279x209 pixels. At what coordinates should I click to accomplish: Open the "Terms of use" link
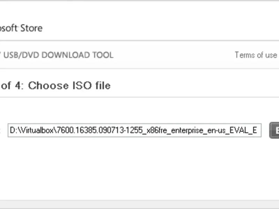(x=256, y=55)
